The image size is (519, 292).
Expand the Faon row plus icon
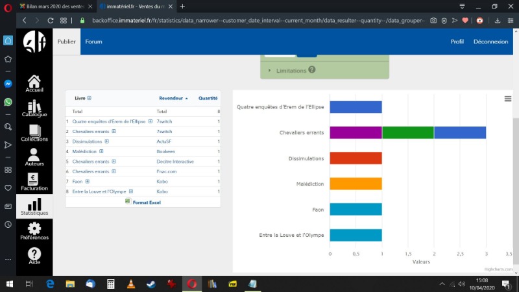click(x=87, y=181)
